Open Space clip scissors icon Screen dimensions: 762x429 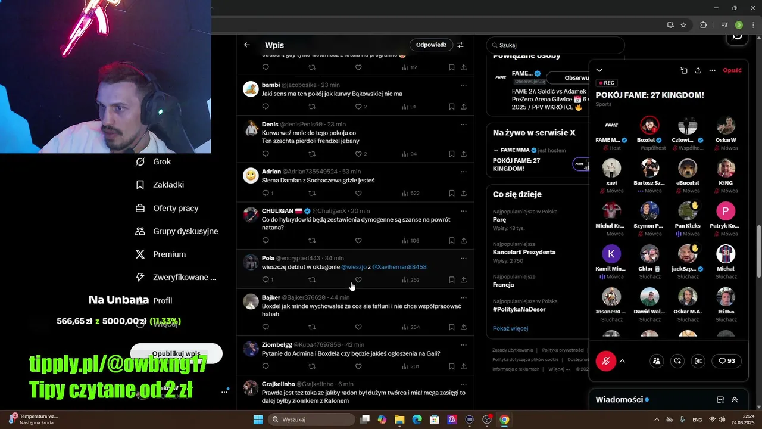(x=698, y=361)
